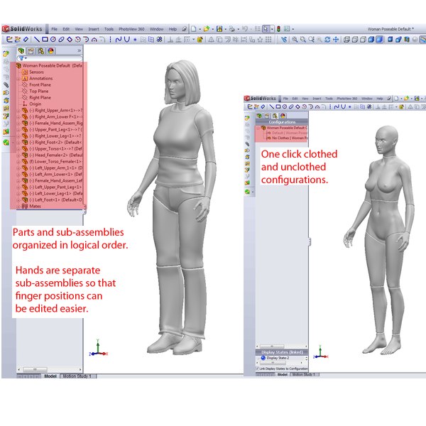
Task: Switch to PropertyManager tab in main window
Action: 31,51
